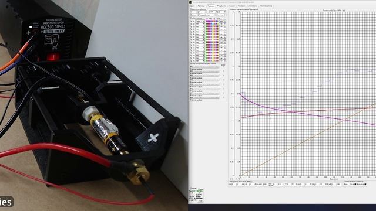The height and width of the screenshot is (211, 376).
Task: Switch to the Состояние tab
Action: click(x=253, y=6)
